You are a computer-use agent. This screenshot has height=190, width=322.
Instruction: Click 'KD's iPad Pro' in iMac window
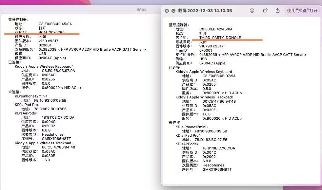[27, 105]
